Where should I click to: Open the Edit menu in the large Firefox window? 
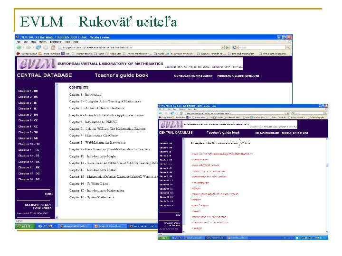26,42
